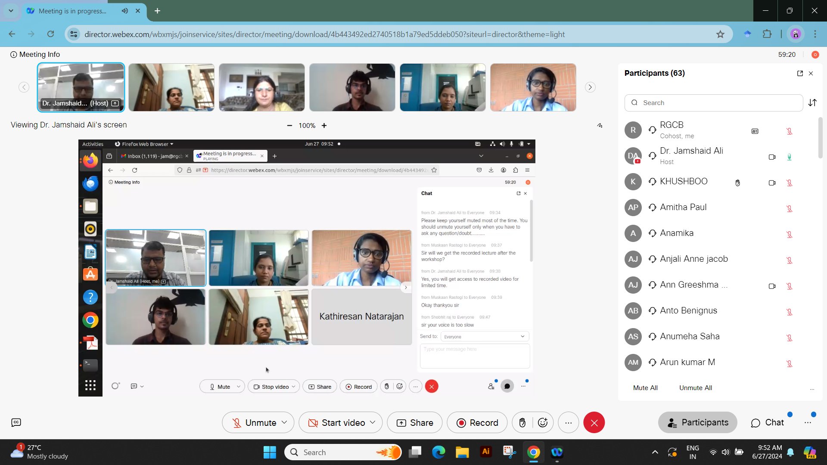The image size is (827, 465).
Task: Mute audio on Meeting in progress tab
Action: coord(125,11)
